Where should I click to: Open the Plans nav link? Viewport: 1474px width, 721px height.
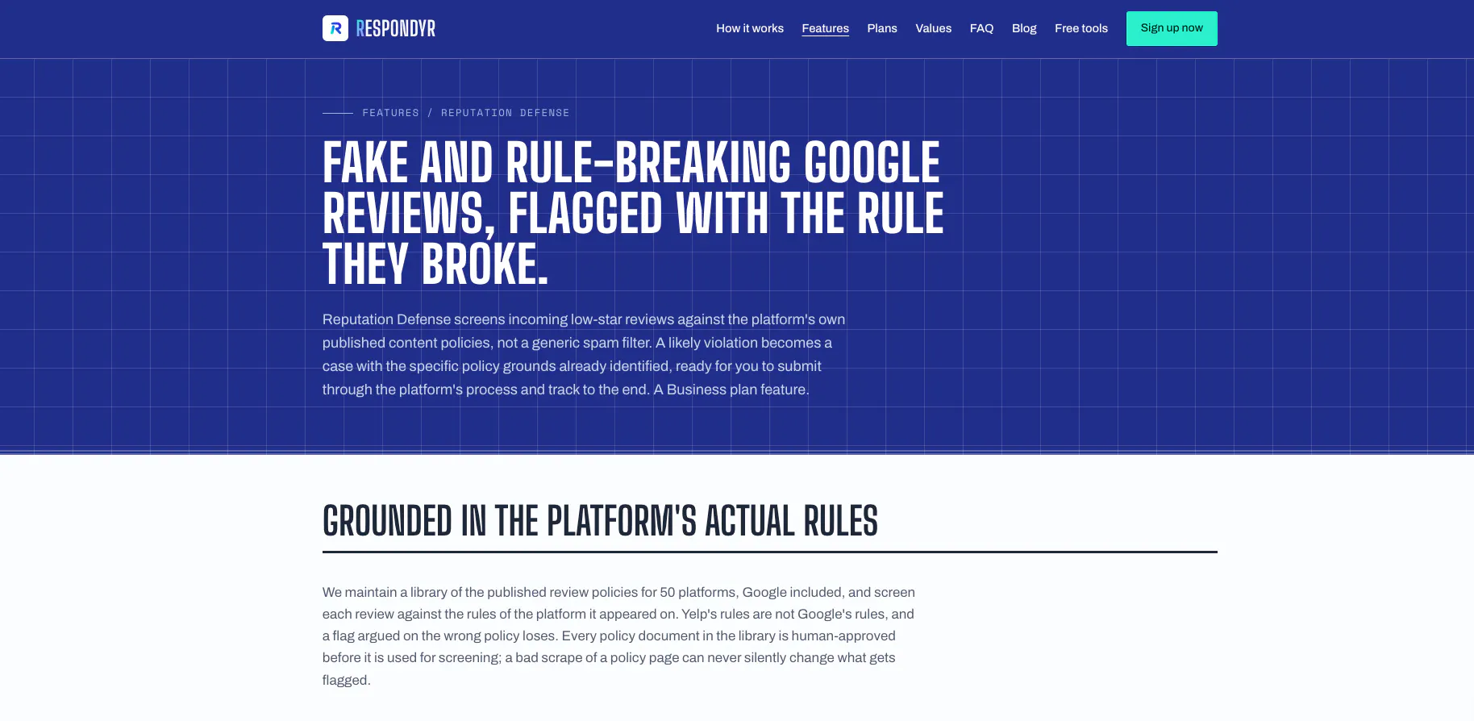pos(882,28)
